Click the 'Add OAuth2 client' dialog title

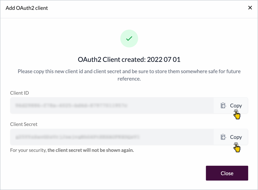27,8
